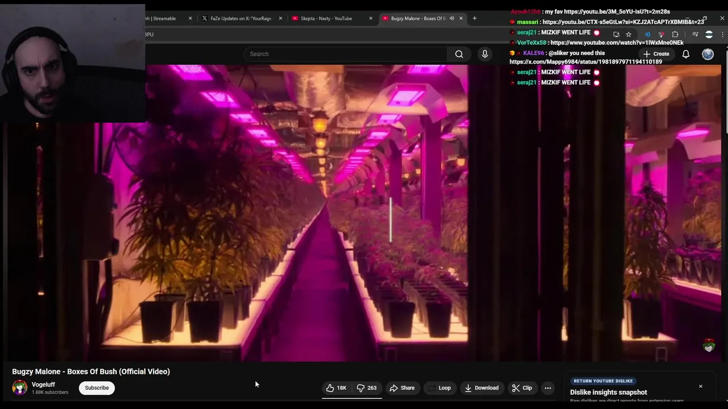Screen dimensions: 728x409
Task: Dislike the video with thumbs down
Action: pyautogui.click(x=366, y=388)
